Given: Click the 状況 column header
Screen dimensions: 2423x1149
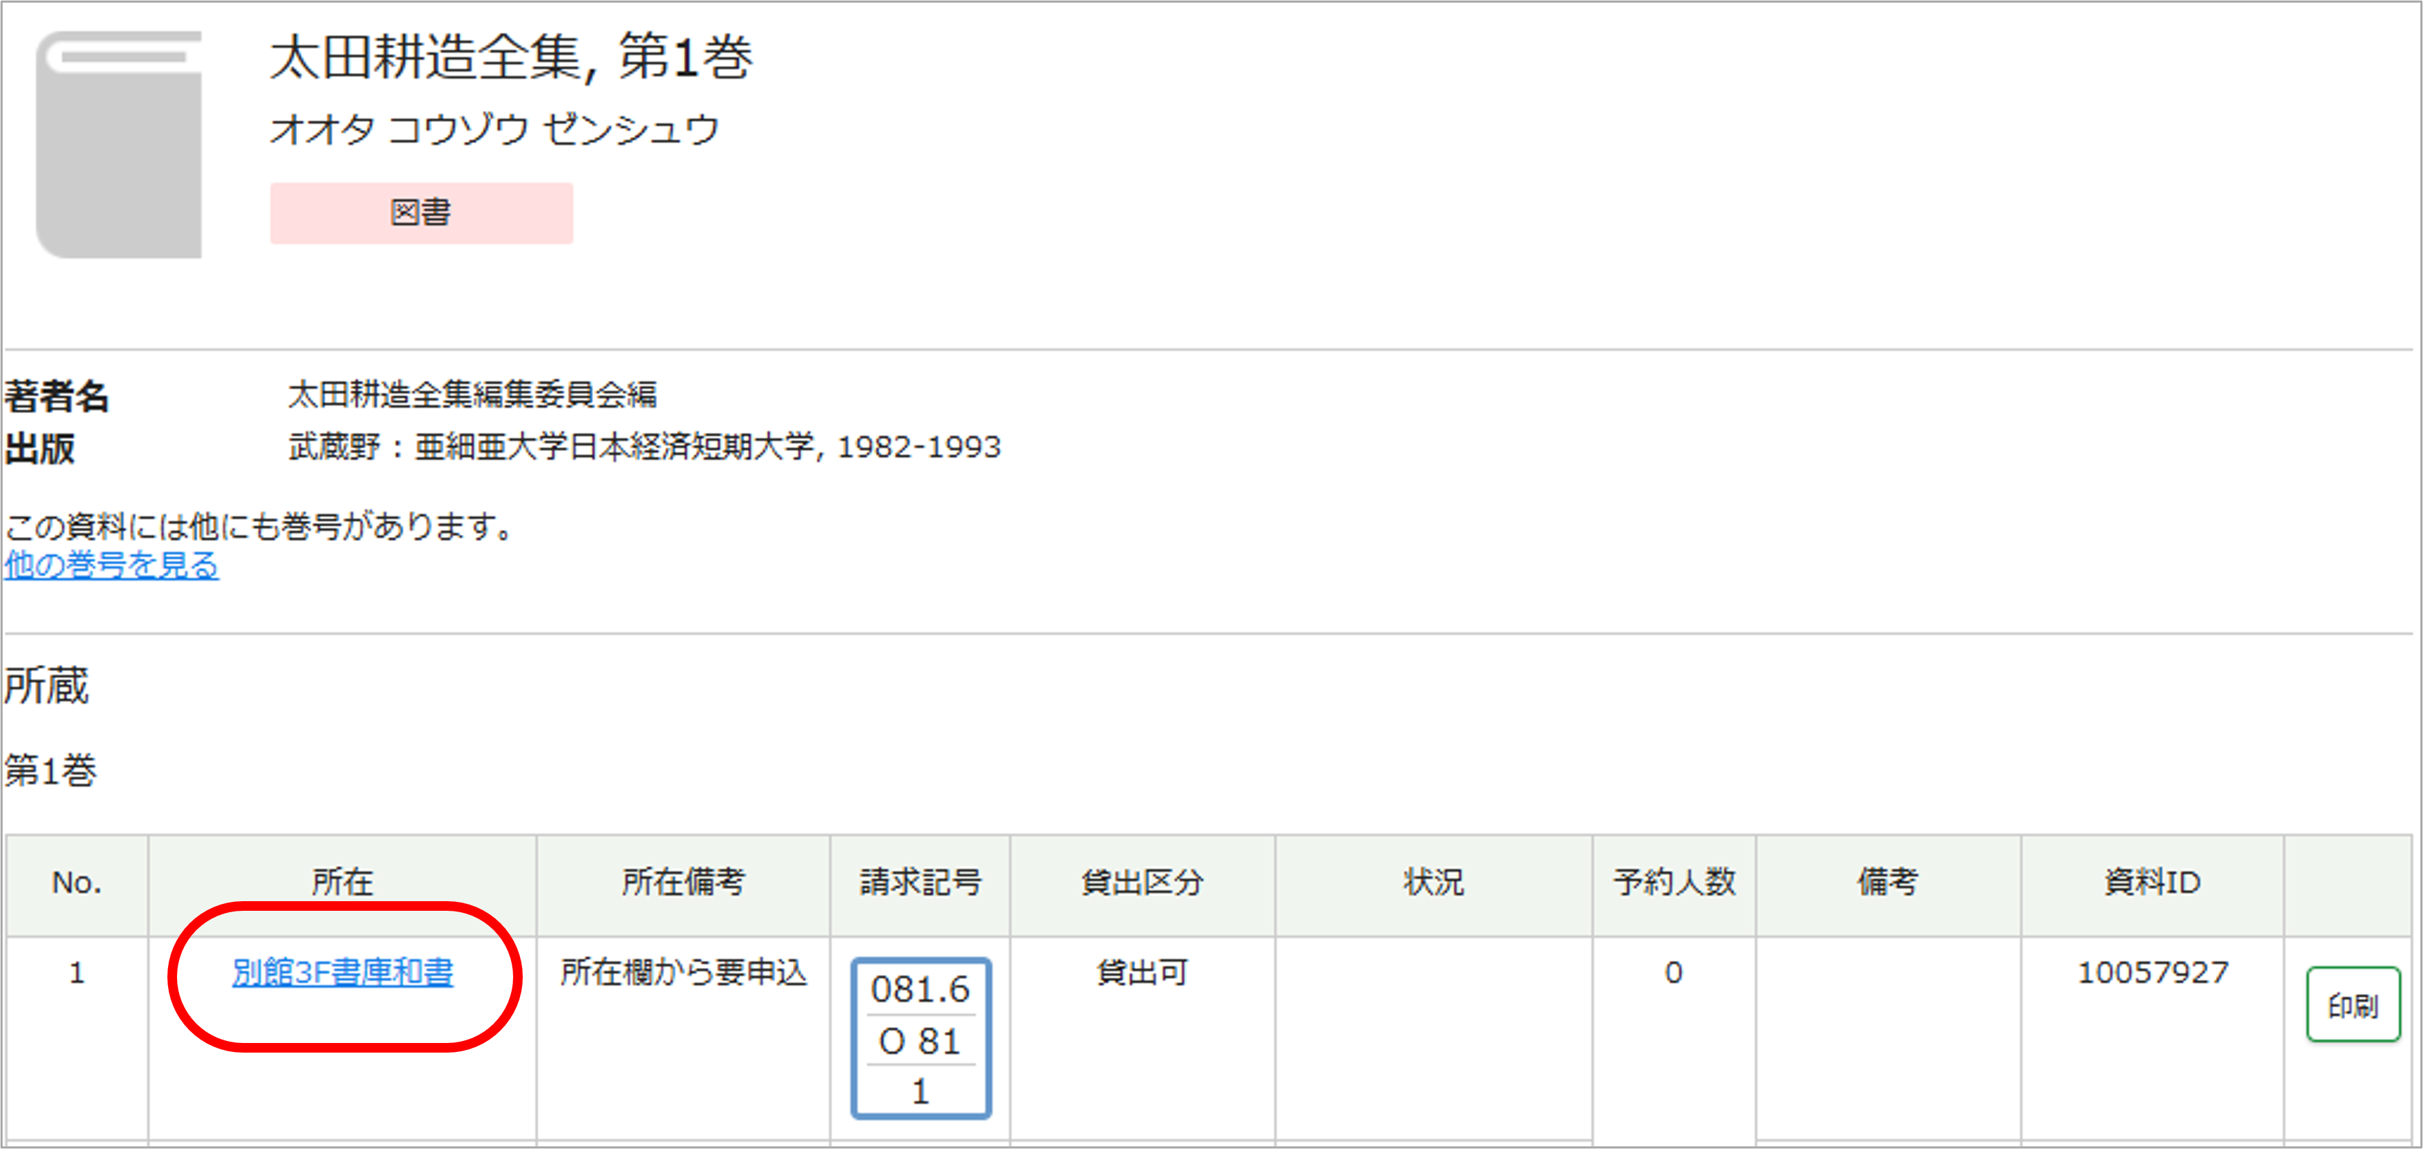Looking at the screenshot, I should pyautogui.click(x=1433, y=882).
